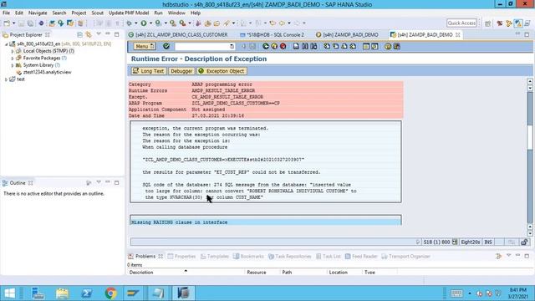Click the New wizard icon in main toolbar

point(7,23)
